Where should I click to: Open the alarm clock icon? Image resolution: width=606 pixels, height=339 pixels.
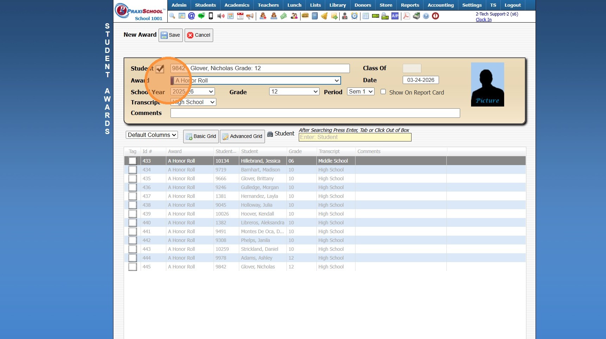(x=354, y=16)
